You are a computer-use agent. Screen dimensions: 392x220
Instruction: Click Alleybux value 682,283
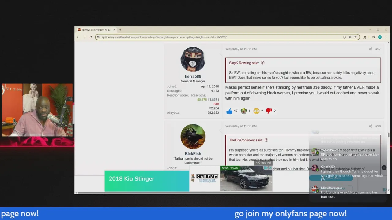coord(213,113)
